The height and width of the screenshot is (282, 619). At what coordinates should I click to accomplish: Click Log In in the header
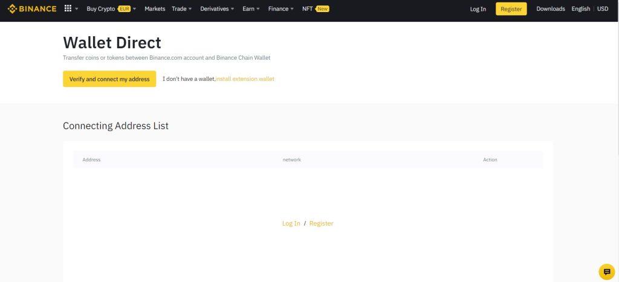(x=478, y=9)
